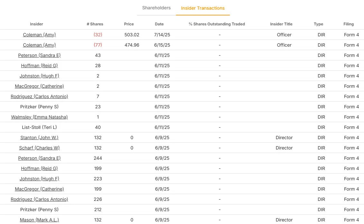Screen dimensions: 364x224
Task: Open Johnston (Hugh F) link dated 6/11/25
Action: pos(39,76)
